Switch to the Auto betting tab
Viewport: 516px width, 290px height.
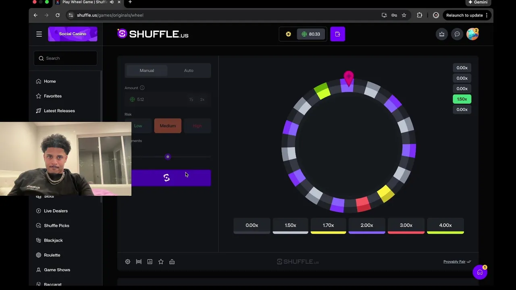click(x=189, y=70)
